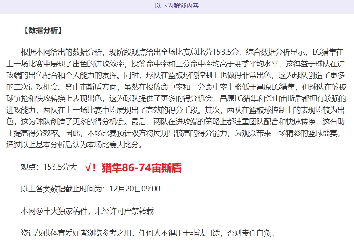
Task: Click paragraph line starting '根据本网给出的数据分析'
Action: 182,52
